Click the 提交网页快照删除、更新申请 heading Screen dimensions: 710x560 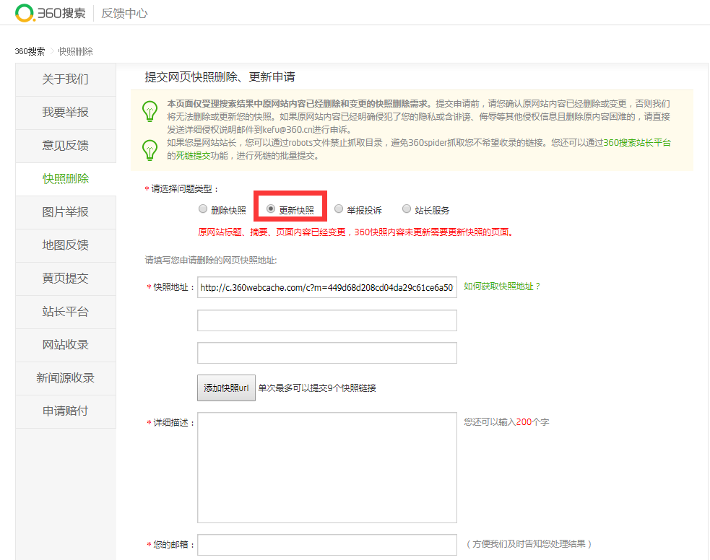point(220,77)
